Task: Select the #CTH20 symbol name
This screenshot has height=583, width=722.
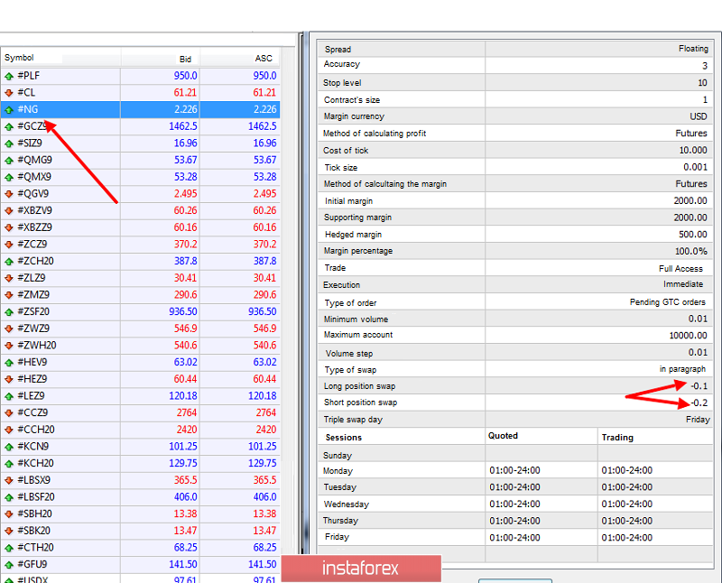Action: [x=35, y=548]
